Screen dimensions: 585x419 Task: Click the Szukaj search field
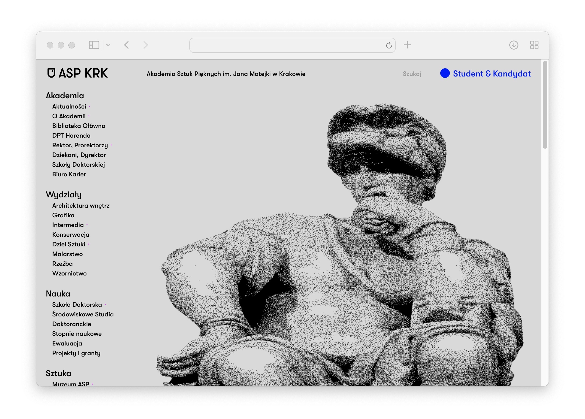coord(412,74)
